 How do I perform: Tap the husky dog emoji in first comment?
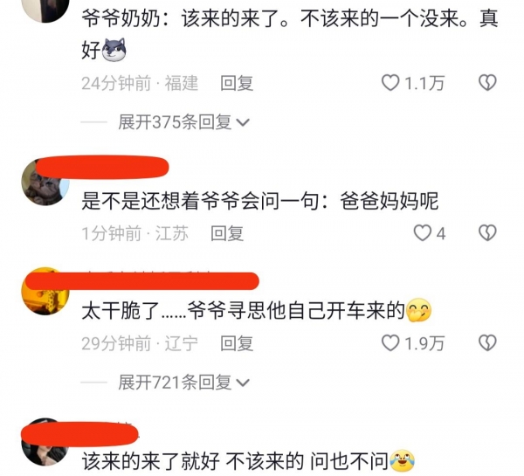(x=114, y=50)
